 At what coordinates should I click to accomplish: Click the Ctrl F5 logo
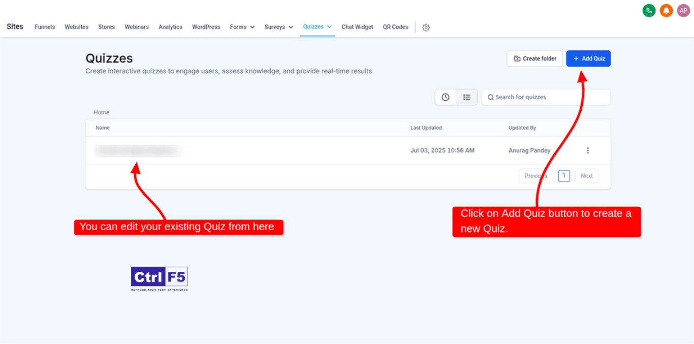(x=160, y=278)
